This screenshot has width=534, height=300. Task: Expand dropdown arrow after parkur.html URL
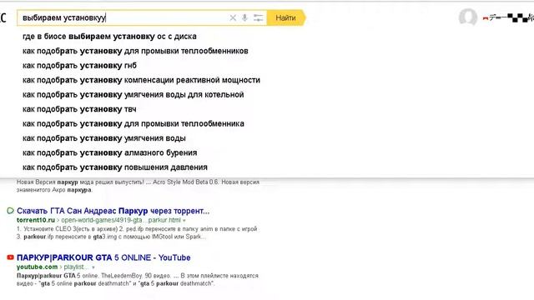click(x=184, y=220)
